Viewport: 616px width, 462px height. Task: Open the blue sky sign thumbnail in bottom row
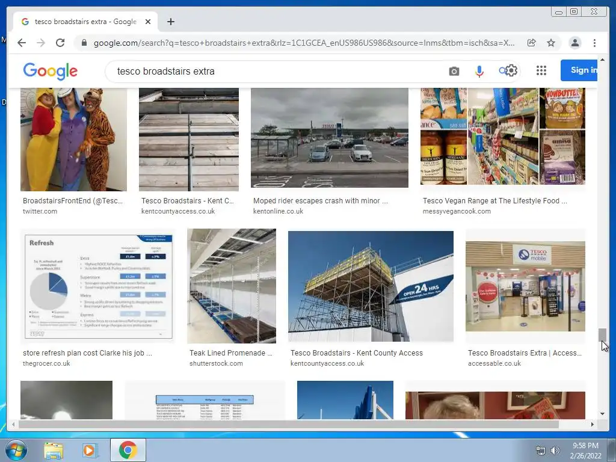coord(345,400)
